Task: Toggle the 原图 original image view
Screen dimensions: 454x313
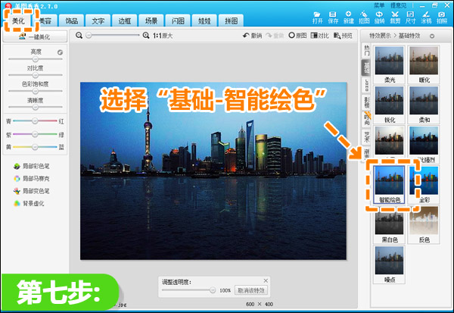Action: [x=297, y=36]
